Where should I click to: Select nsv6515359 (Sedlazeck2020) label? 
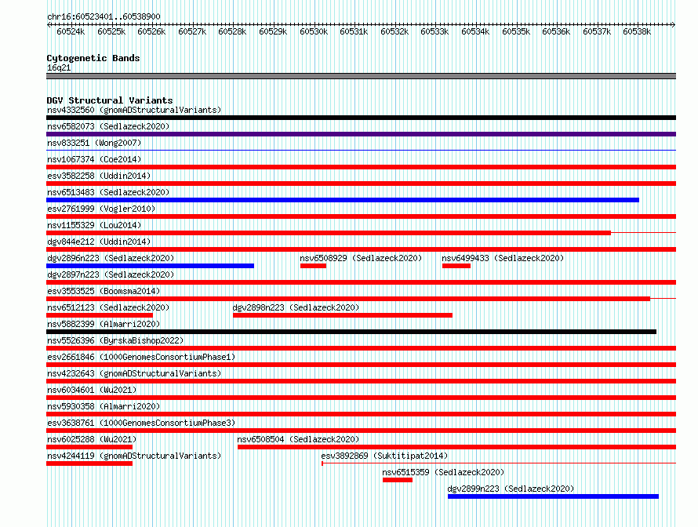(x=443, y=472)
